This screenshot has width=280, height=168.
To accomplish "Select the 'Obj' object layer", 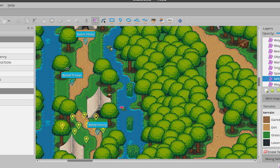I will [x=271, y=57].
